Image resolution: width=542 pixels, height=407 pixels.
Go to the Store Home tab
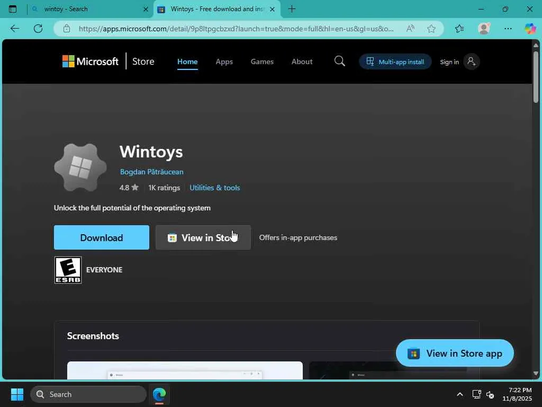point(187,61)
